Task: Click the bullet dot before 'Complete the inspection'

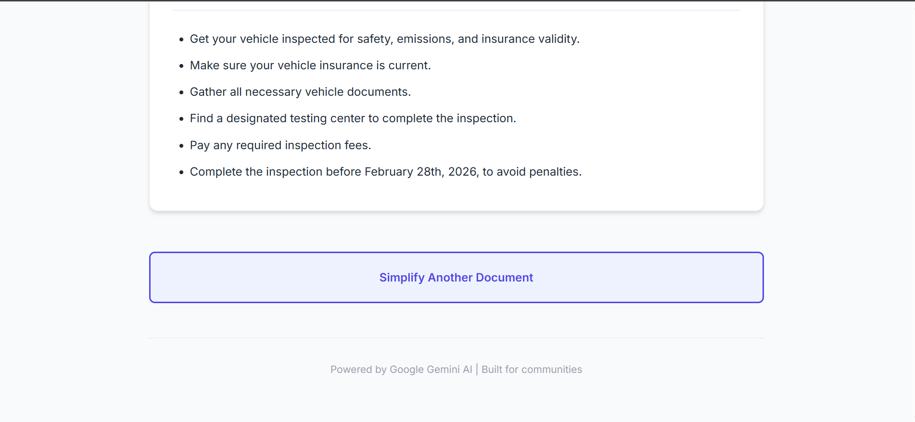Action: [x=181, y=172]
